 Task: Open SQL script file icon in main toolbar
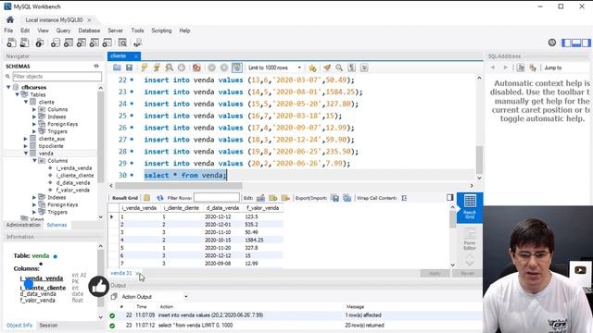25,43
